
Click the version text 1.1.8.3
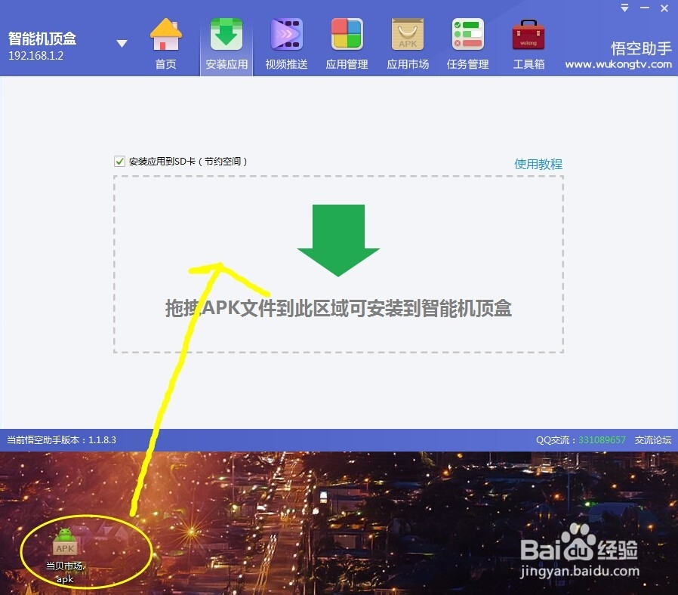click(x=102, y=439)
